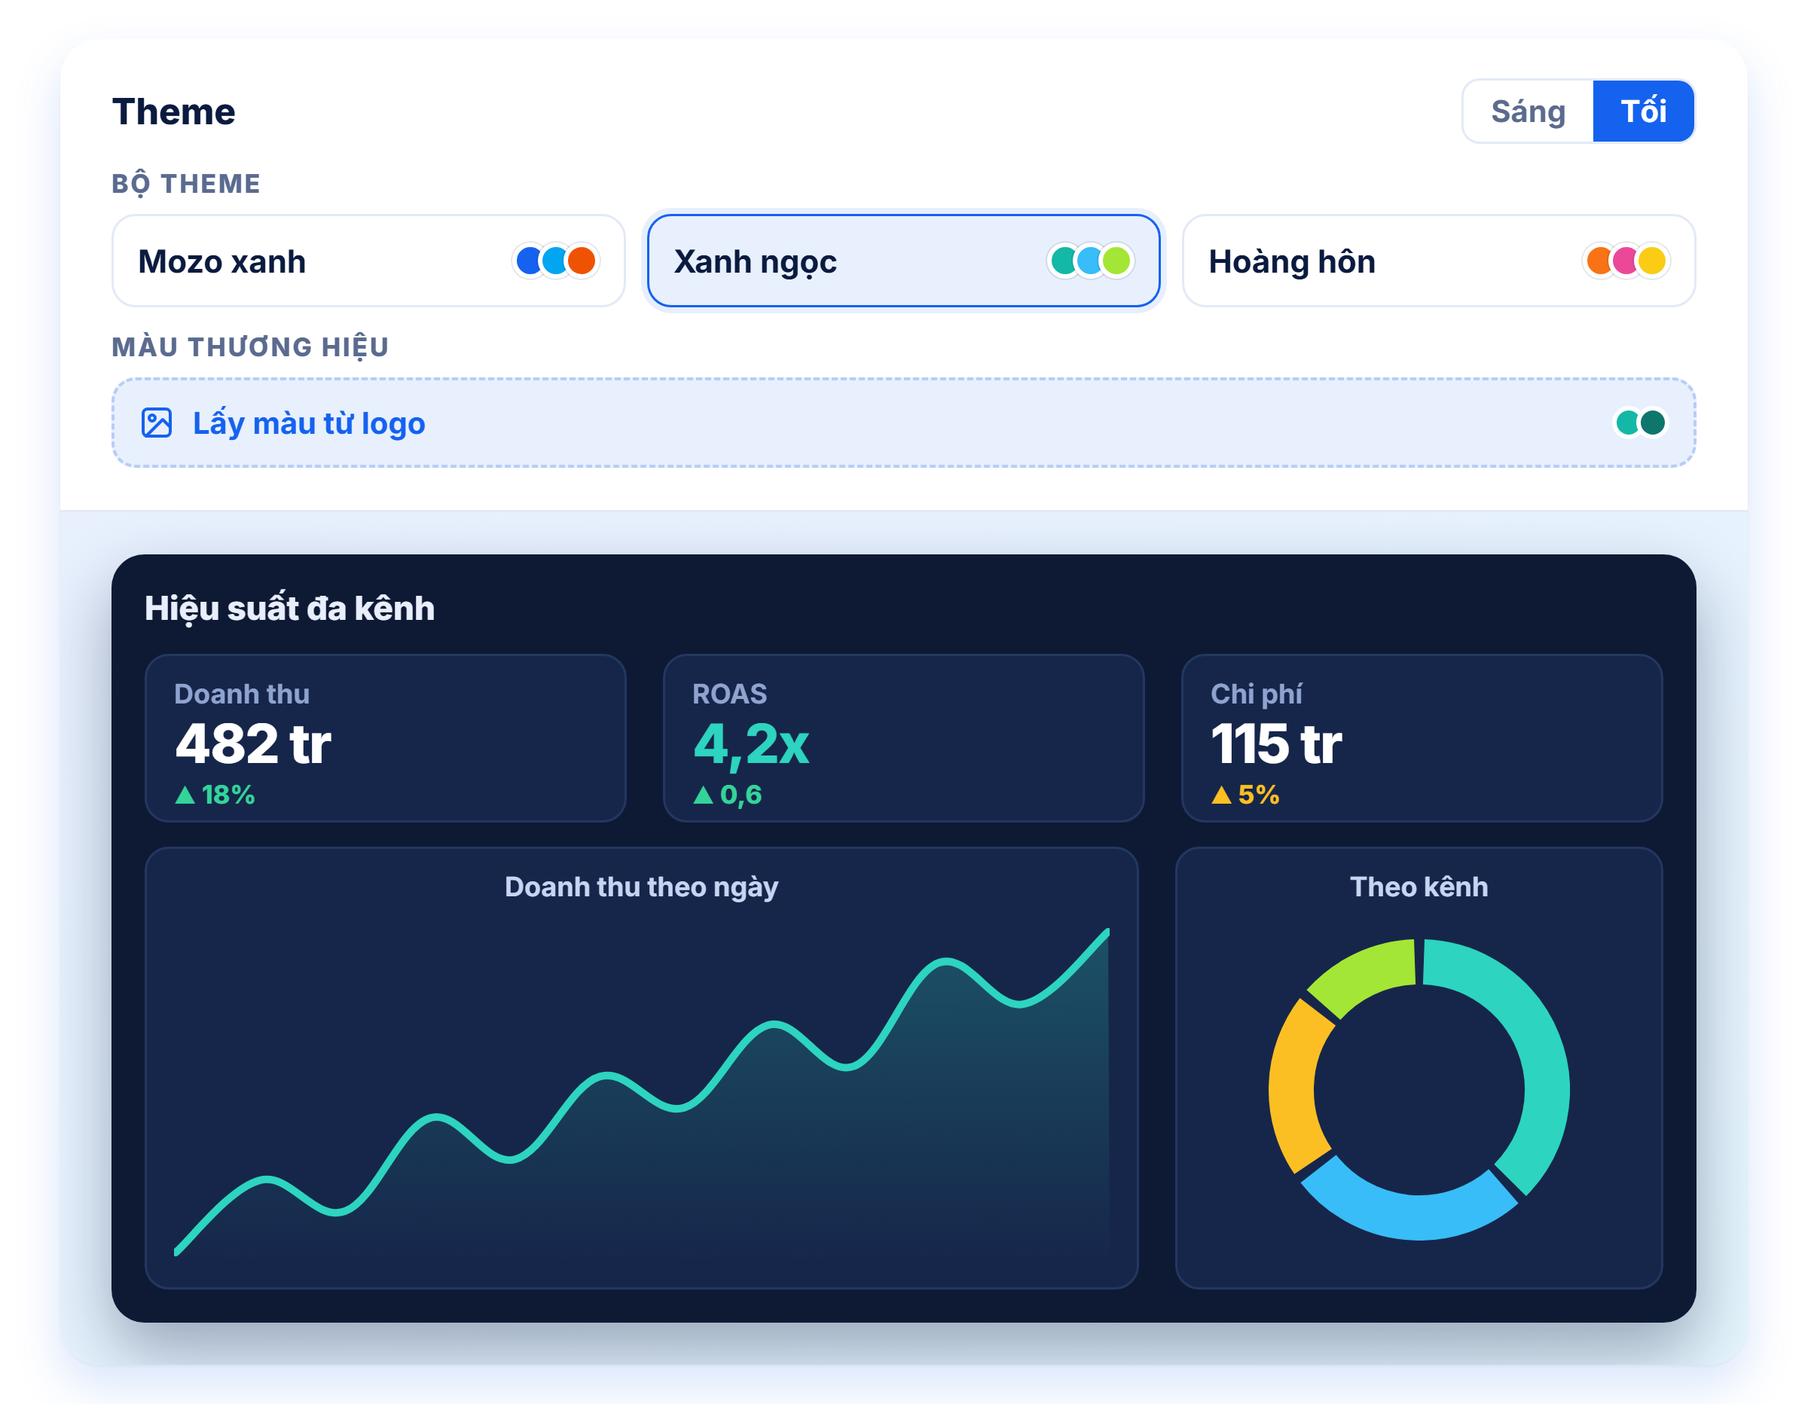Click the green up triangle beside 18%
This screenshot has height=1404, width=1808.
[x=185, y=795]
